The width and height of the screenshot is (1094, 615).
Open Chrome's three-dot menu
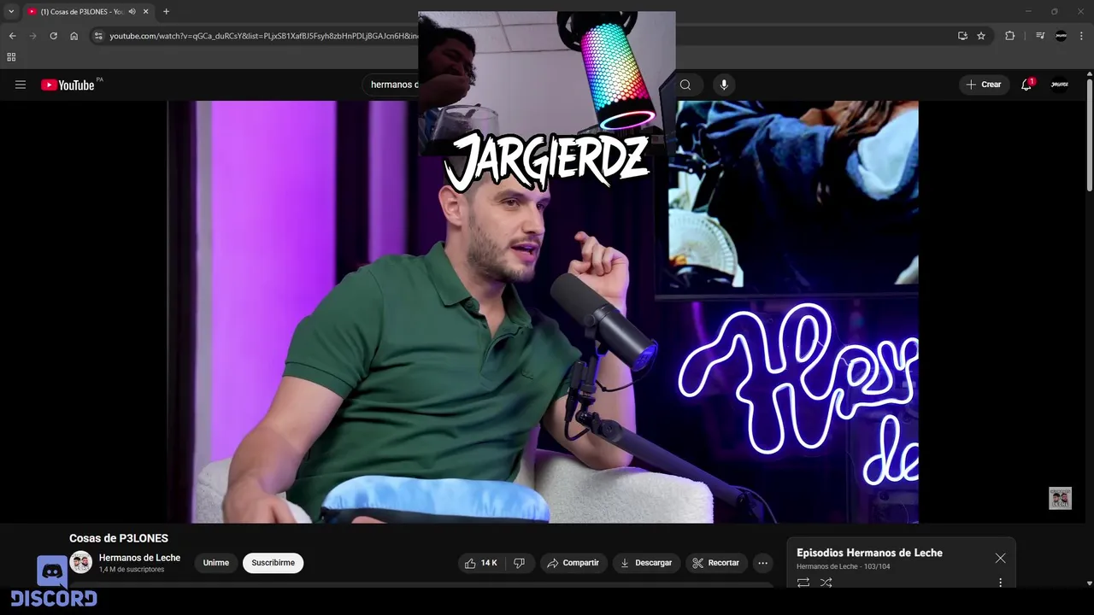click(1082, 36)
